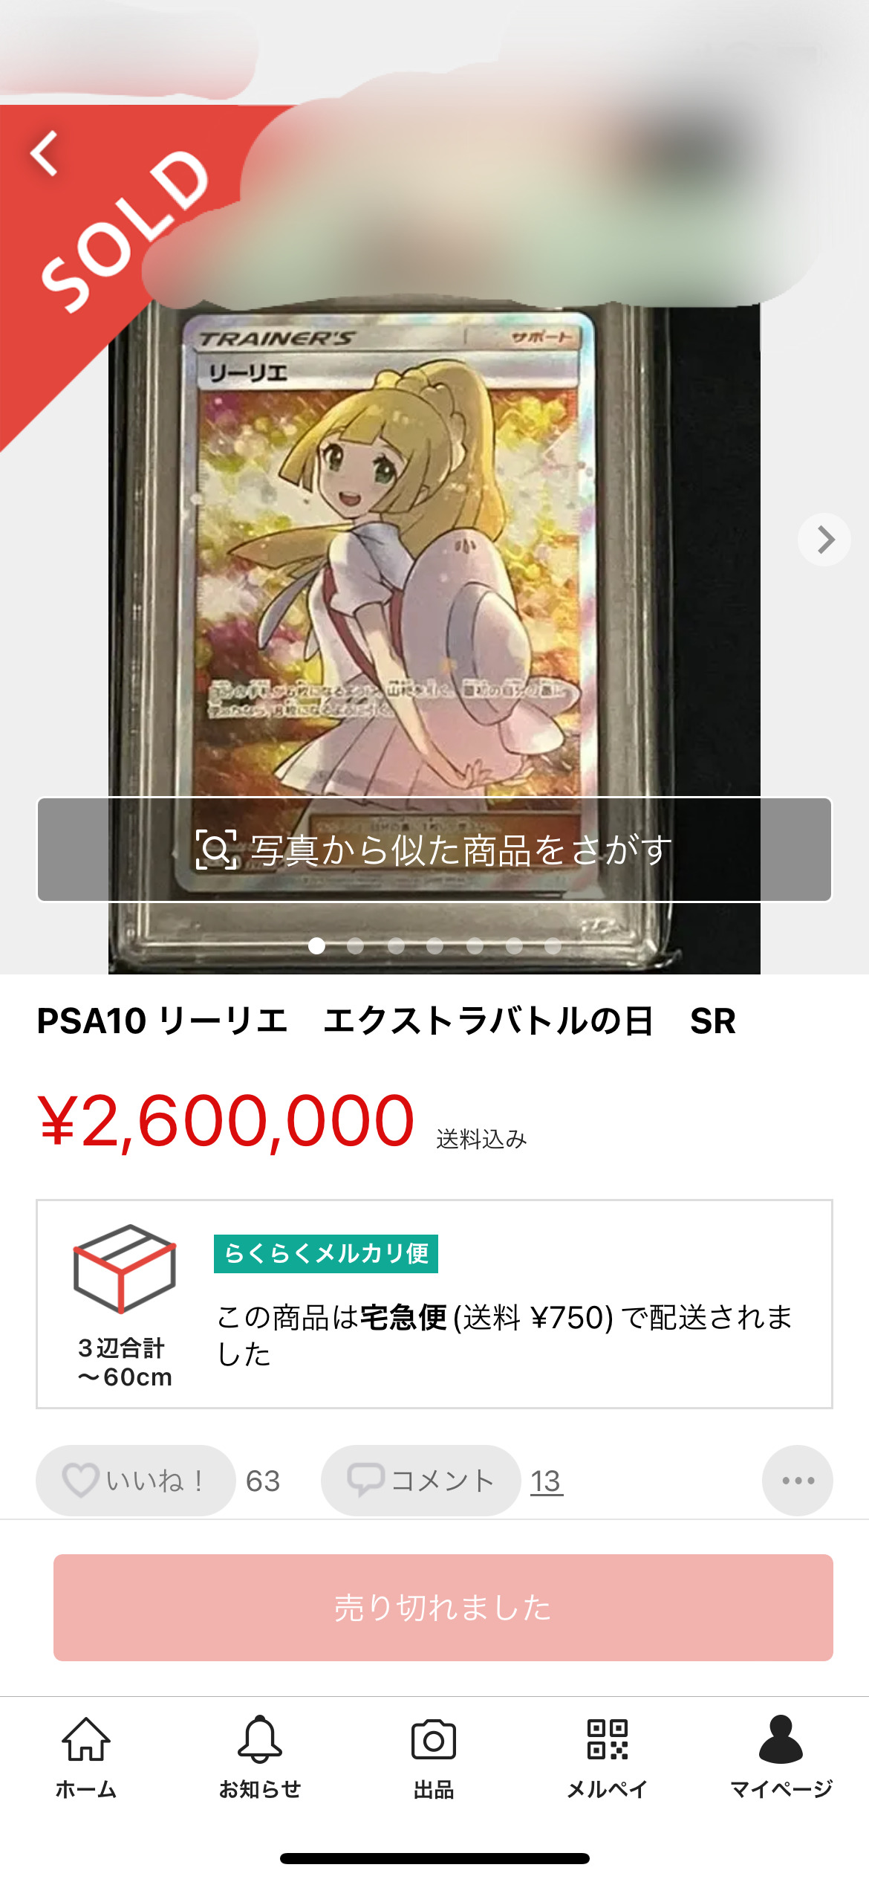Open the コメント comment button
This screenshot has height=1882, width=869.
pyautogui.click(x=420, y=1481)
